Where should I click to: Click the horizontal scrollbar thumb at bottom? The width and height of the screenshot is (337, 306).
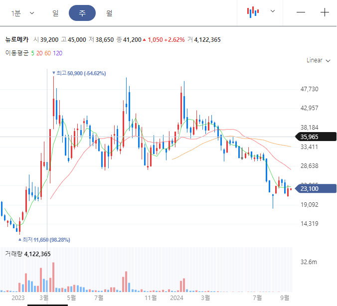click(x=47, y=305)
